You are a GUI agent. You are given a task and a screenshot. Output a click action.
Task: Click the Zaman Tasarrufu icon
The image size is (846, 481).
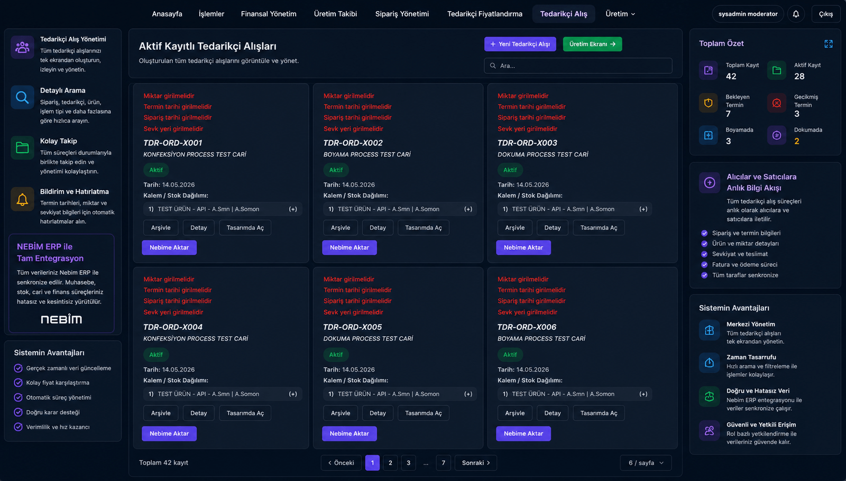(x=710, y=363)
